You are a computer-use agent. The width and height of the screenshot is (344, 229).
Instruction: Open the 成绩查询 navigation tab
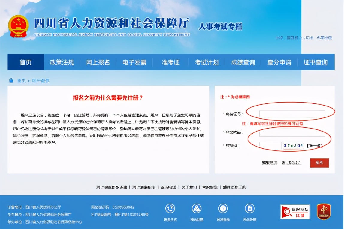click(x=243, y=62)
